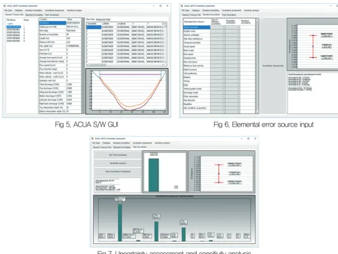Switch to Total Uncertainty tab in Fig 5 window
The height and width of the screenshot is (254, 338).
(52, 15)
